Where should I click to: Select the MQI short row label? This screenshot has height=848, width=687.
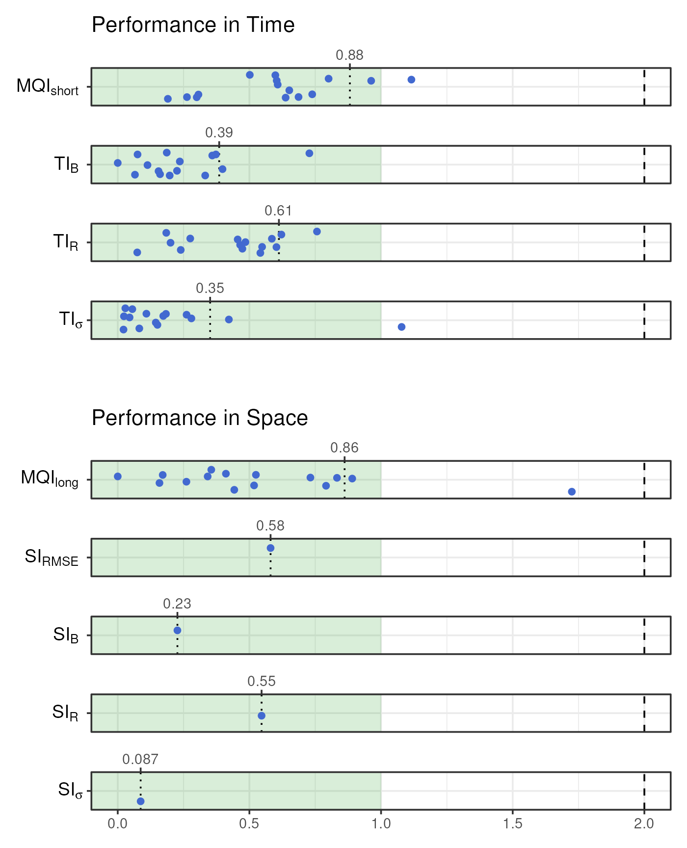point(48,87)
